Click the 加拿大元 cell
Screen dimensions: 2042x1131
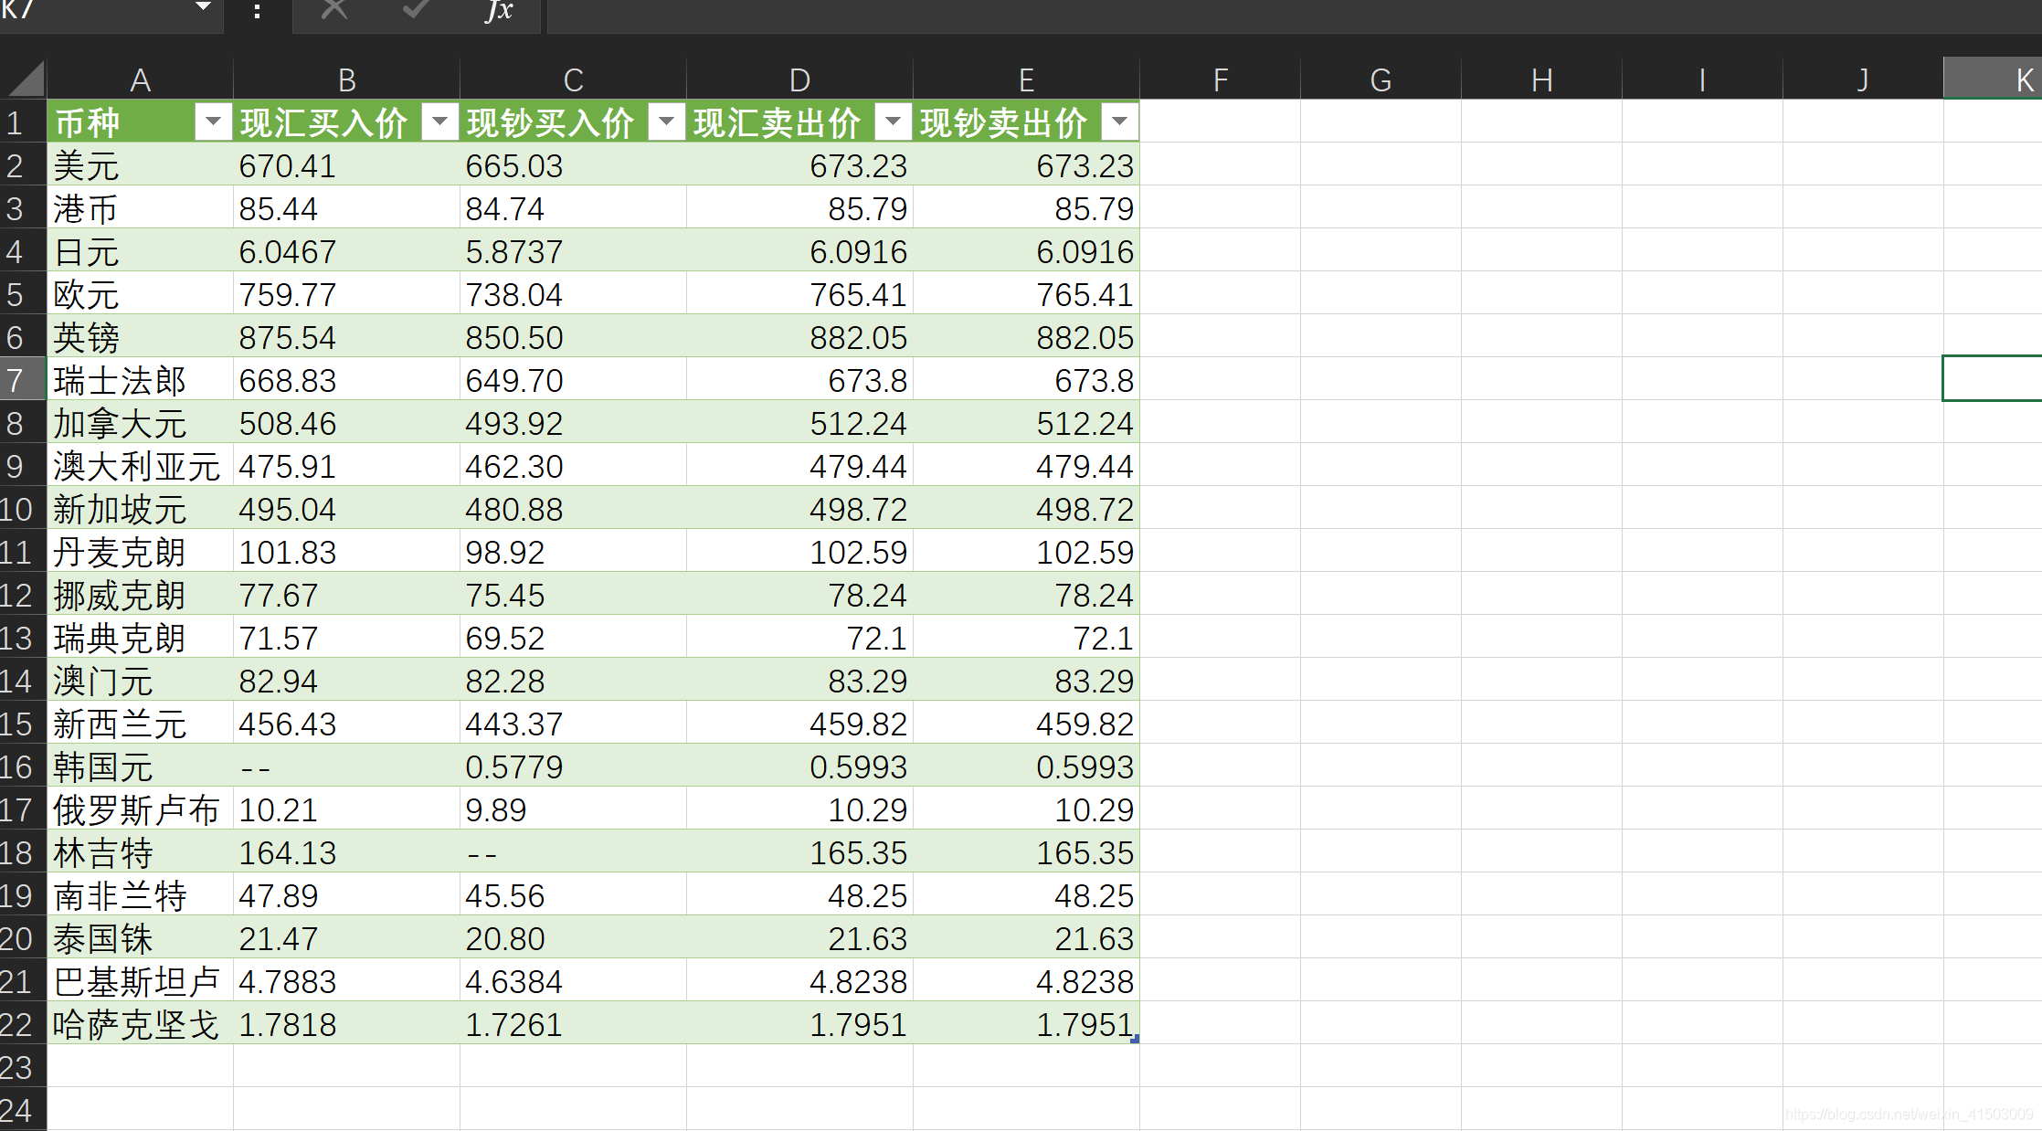coord(141,422)
